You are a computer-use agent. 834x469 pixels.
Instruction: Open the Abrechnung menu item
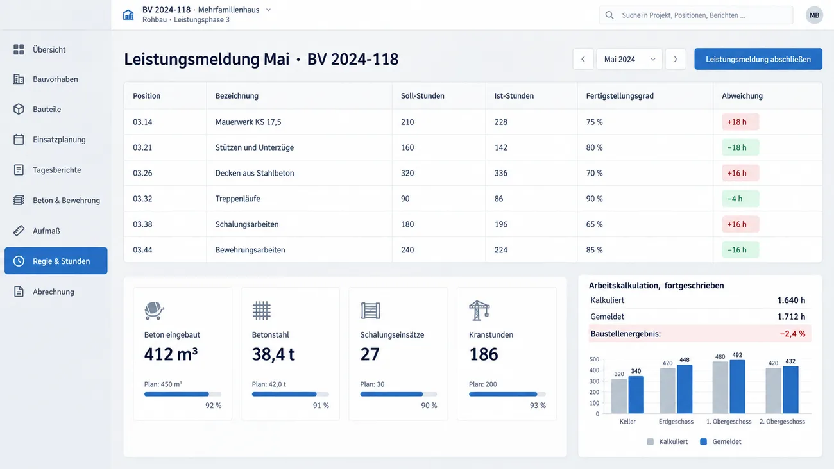(56, 292)
